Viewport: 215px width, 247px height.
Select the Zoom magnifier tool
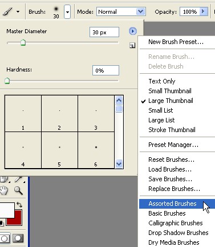click(18, 190)
